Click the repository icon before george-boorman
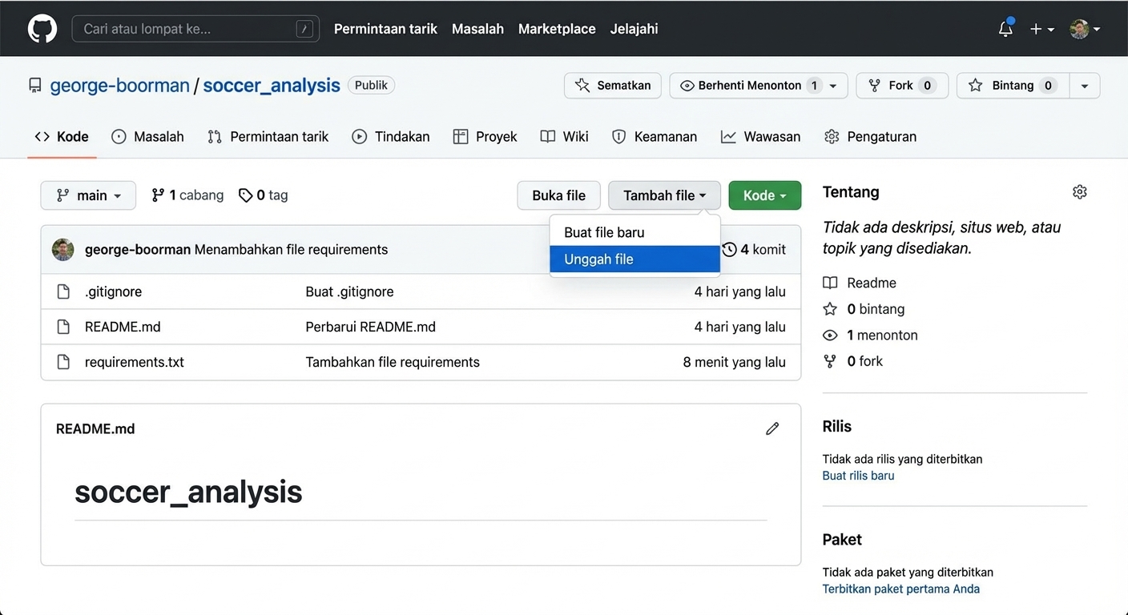This screenshot has width=1128, height=615. [35, 86]
